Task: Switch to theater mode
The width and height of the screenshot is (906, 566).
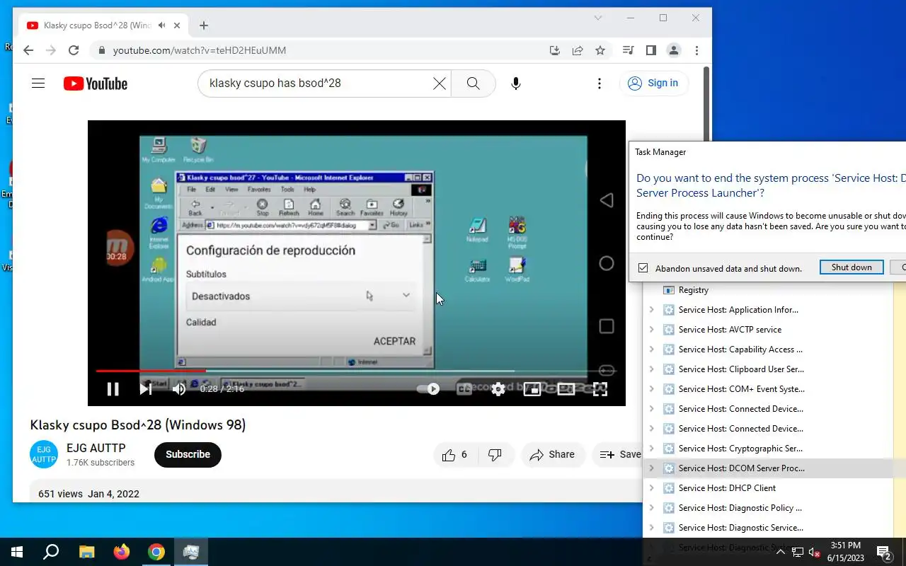Action: [x=566, y=388]
